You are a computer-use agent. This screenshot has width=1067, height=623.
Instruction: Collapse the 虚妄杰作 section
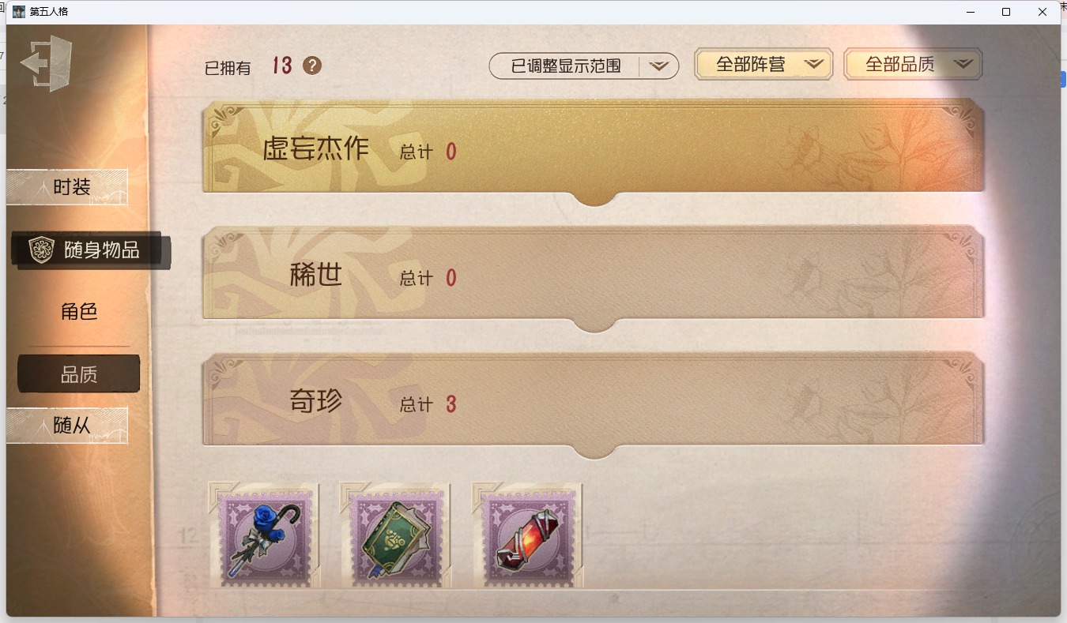tap(594, 152)
